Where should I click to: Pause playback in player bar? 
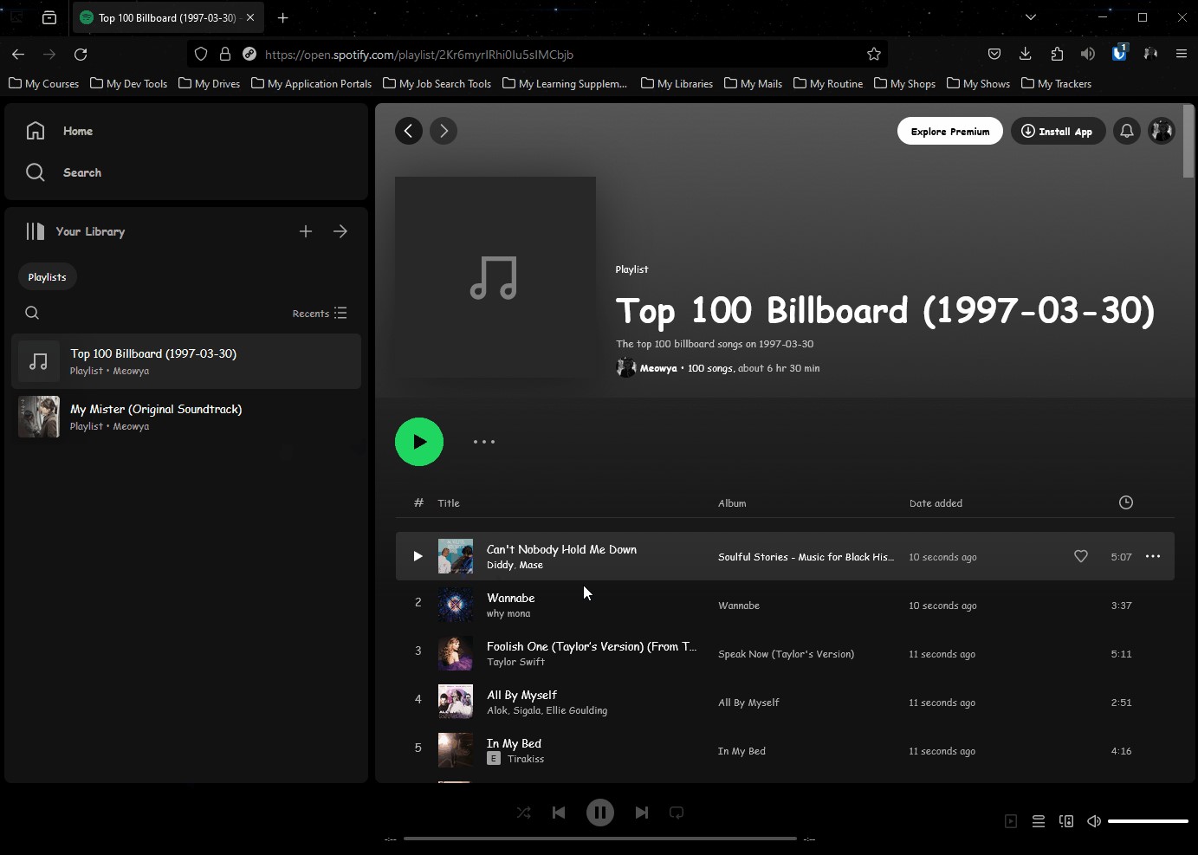600,813
